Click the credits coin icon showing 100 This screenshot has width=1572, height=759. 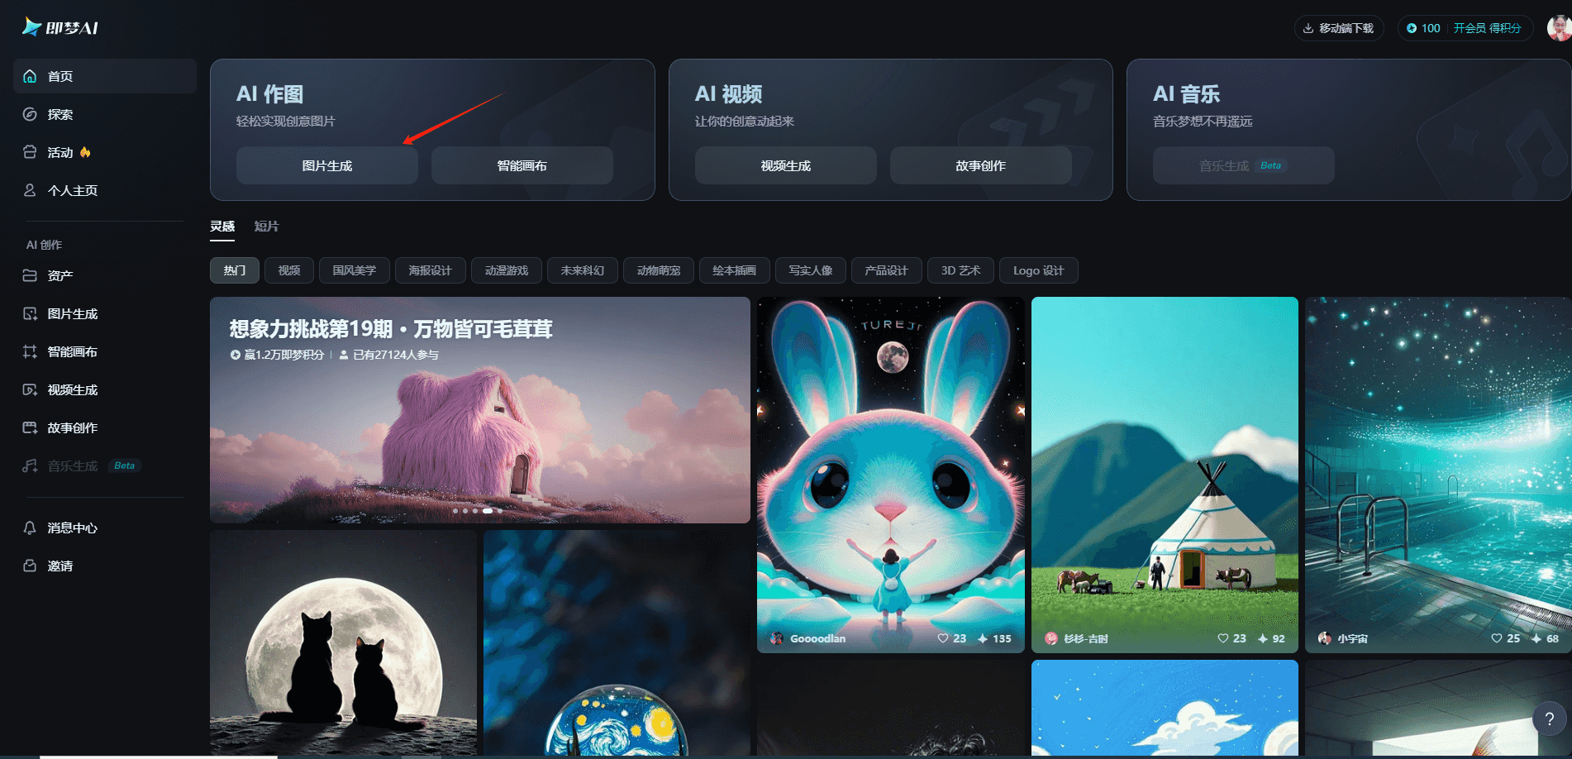[x=1412, y=28]
